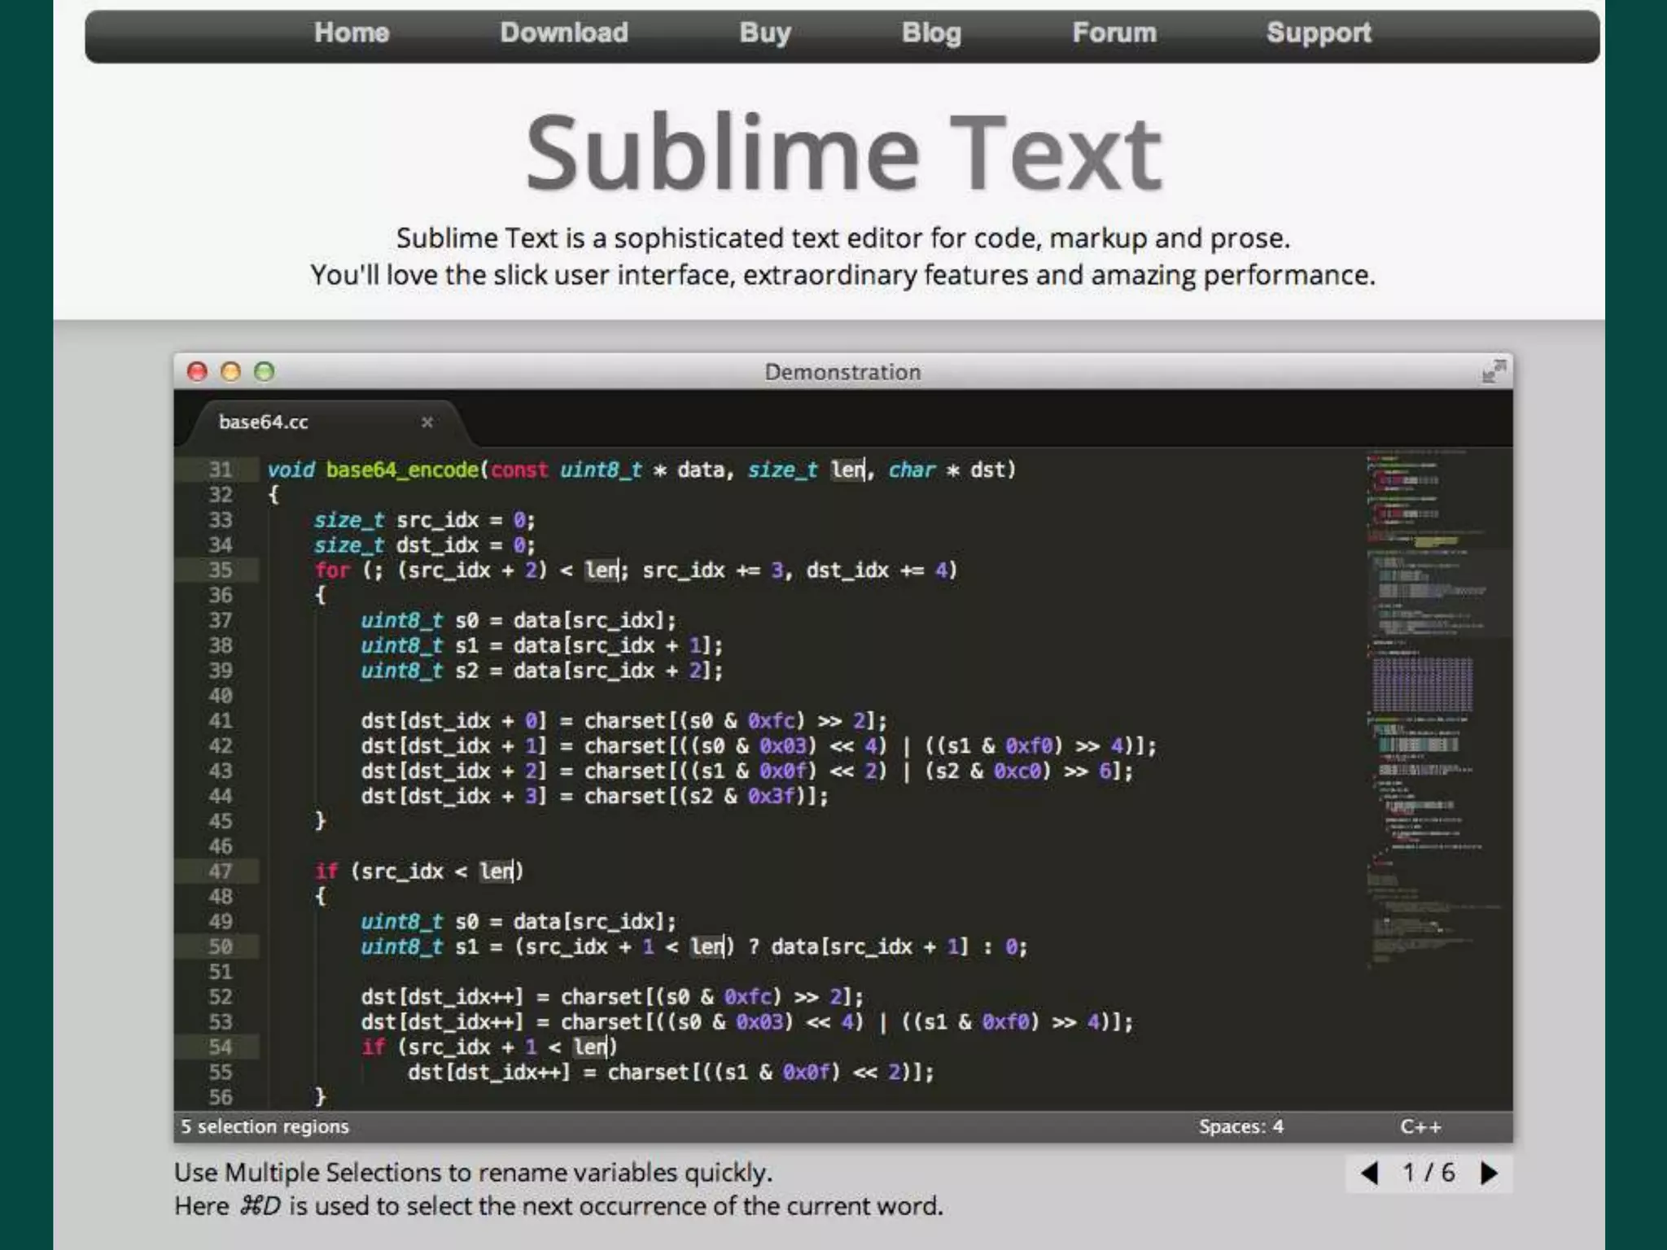Click the red close window button
Viewport: 1667px width, 1250px height.
point(197,372)
